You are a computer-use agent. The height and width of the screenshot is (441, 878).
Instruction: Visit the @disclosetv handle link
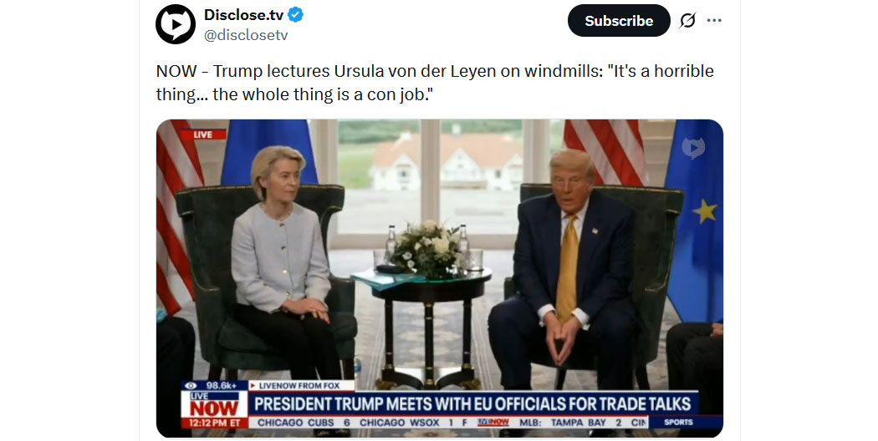pos(246,35)
